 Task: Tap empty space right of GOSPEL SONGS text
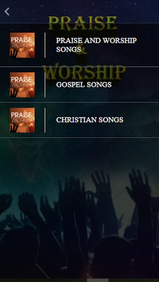click(x=135, y=85)
